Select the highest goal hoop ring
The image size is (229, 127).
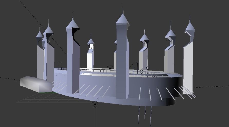148,68
